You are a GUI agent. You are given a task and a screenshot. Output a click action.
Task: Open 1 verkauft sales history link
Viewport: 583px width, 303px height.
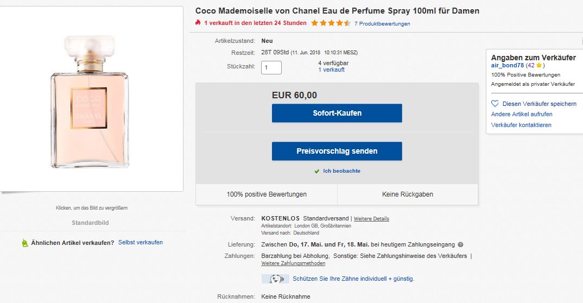pyautogui.click(x=331, y=70)
